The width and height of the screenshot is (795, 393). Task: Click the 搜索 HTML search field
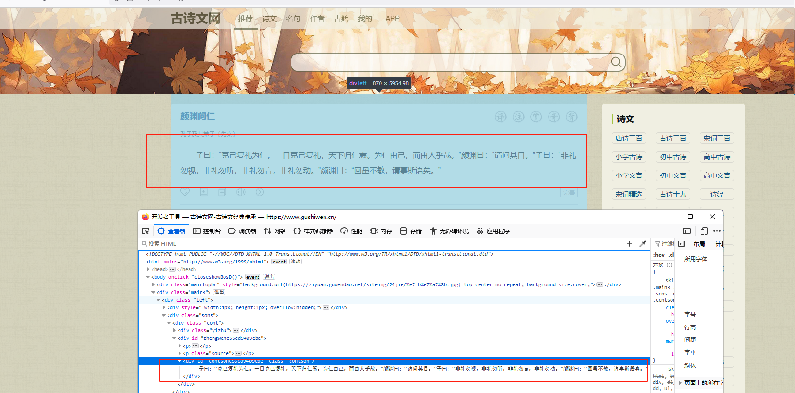coord(381,244)
